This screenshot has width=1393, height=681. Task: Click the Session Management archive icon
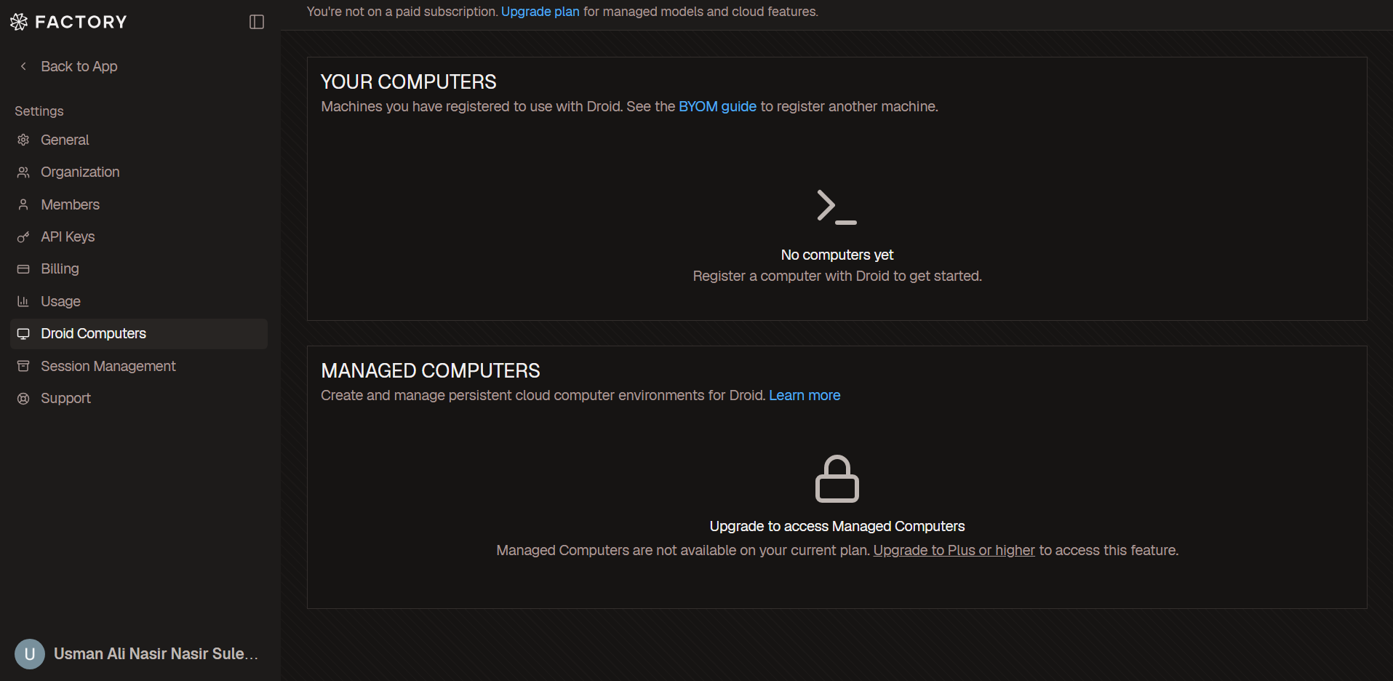click(x=23, y=366)
